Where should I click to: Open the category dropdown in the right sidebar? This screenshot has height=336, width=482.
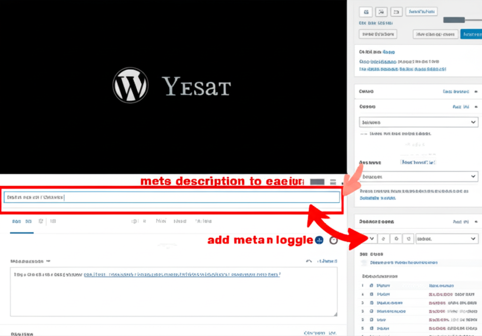[x=418, y=122]
